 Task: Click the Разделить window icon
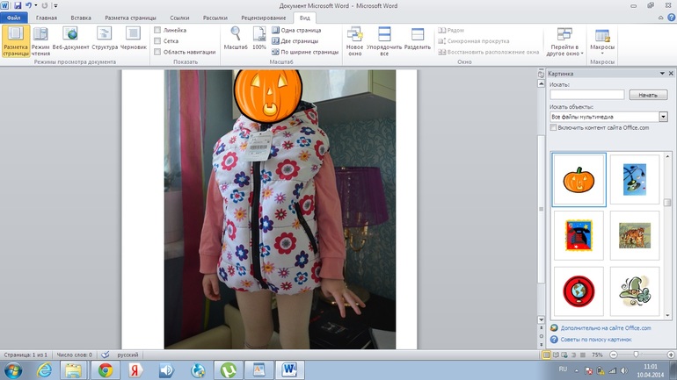418,35
